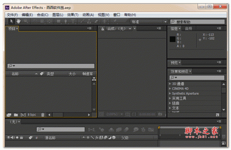Toggle the solo dot column in timeline
This screenshot has height=150, width=231.
[x=17, y=138]
